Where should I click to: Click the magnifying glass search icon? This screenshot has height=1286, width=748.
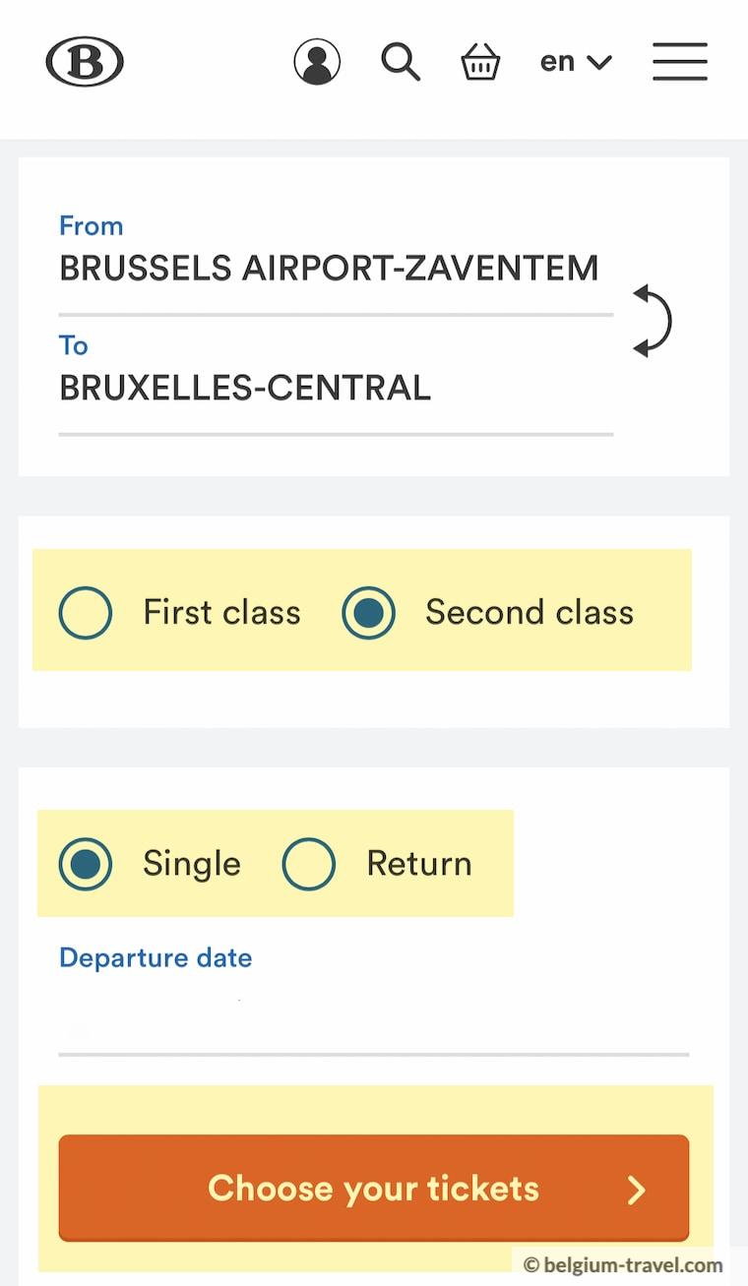point(401,61)
